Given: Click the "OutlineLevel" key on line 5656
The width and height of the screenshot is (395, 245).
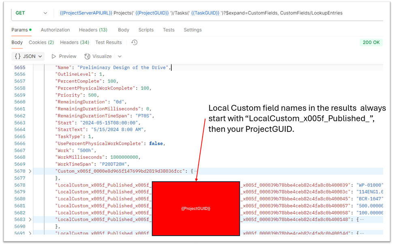Looking at the screenshot, I should [74, 74].
